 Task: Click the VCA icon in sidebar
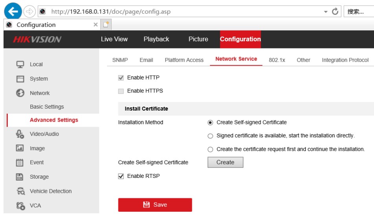(20, 205)
